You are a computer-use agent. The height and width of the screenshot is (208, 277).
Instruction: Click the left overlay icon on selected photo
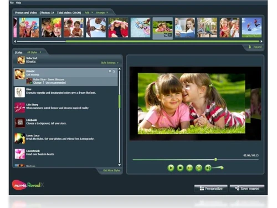tap(166, 34)
